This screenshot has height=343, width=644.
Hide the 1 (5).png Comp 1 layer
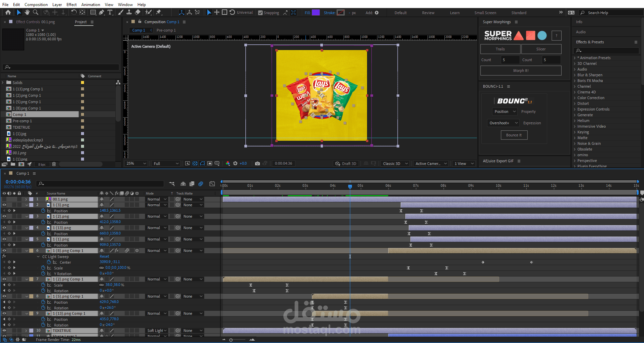[x=4, y=296]
